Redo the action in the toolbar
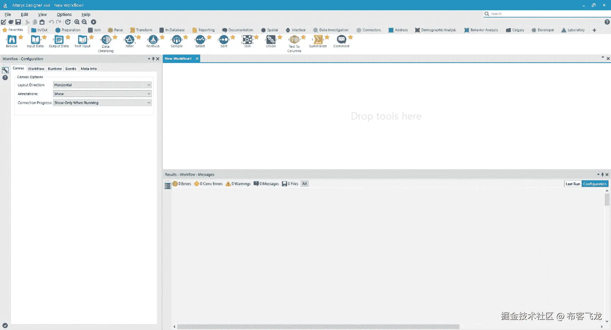 pyautogui.click(x=58, y=22)
